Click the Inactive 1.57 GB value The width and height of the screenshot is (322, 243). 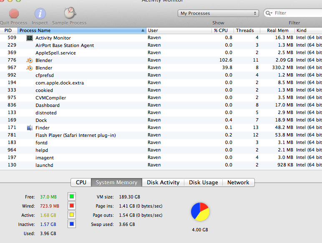(48, 224)
